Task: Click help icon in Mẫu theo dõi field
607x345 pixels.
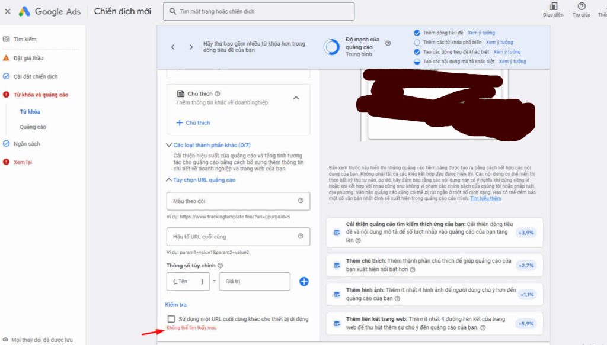Action: click(301, 201)
